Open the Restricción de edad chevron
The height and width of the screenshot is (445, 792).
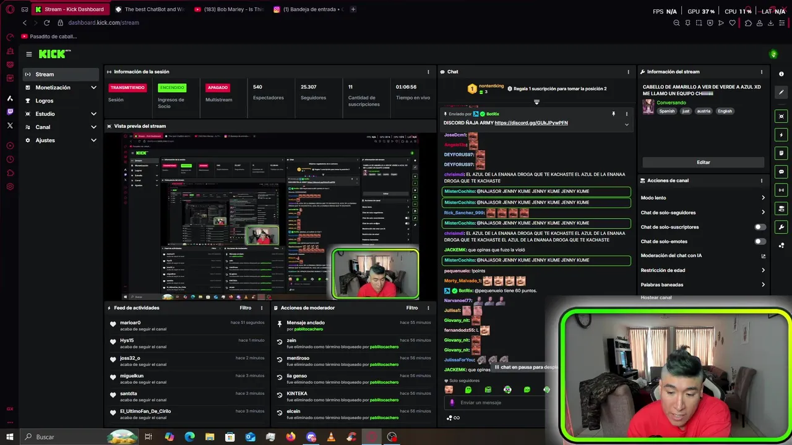[763, 270]
